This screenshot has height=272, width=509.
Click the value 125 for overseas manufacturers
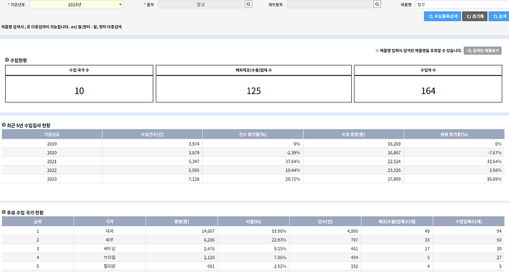(x=253, y=91)
